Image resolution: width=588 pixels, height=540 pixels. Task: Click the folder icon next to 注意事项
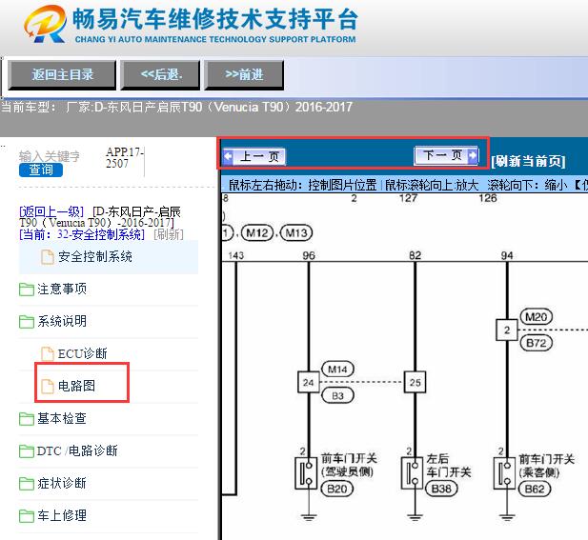27,290
